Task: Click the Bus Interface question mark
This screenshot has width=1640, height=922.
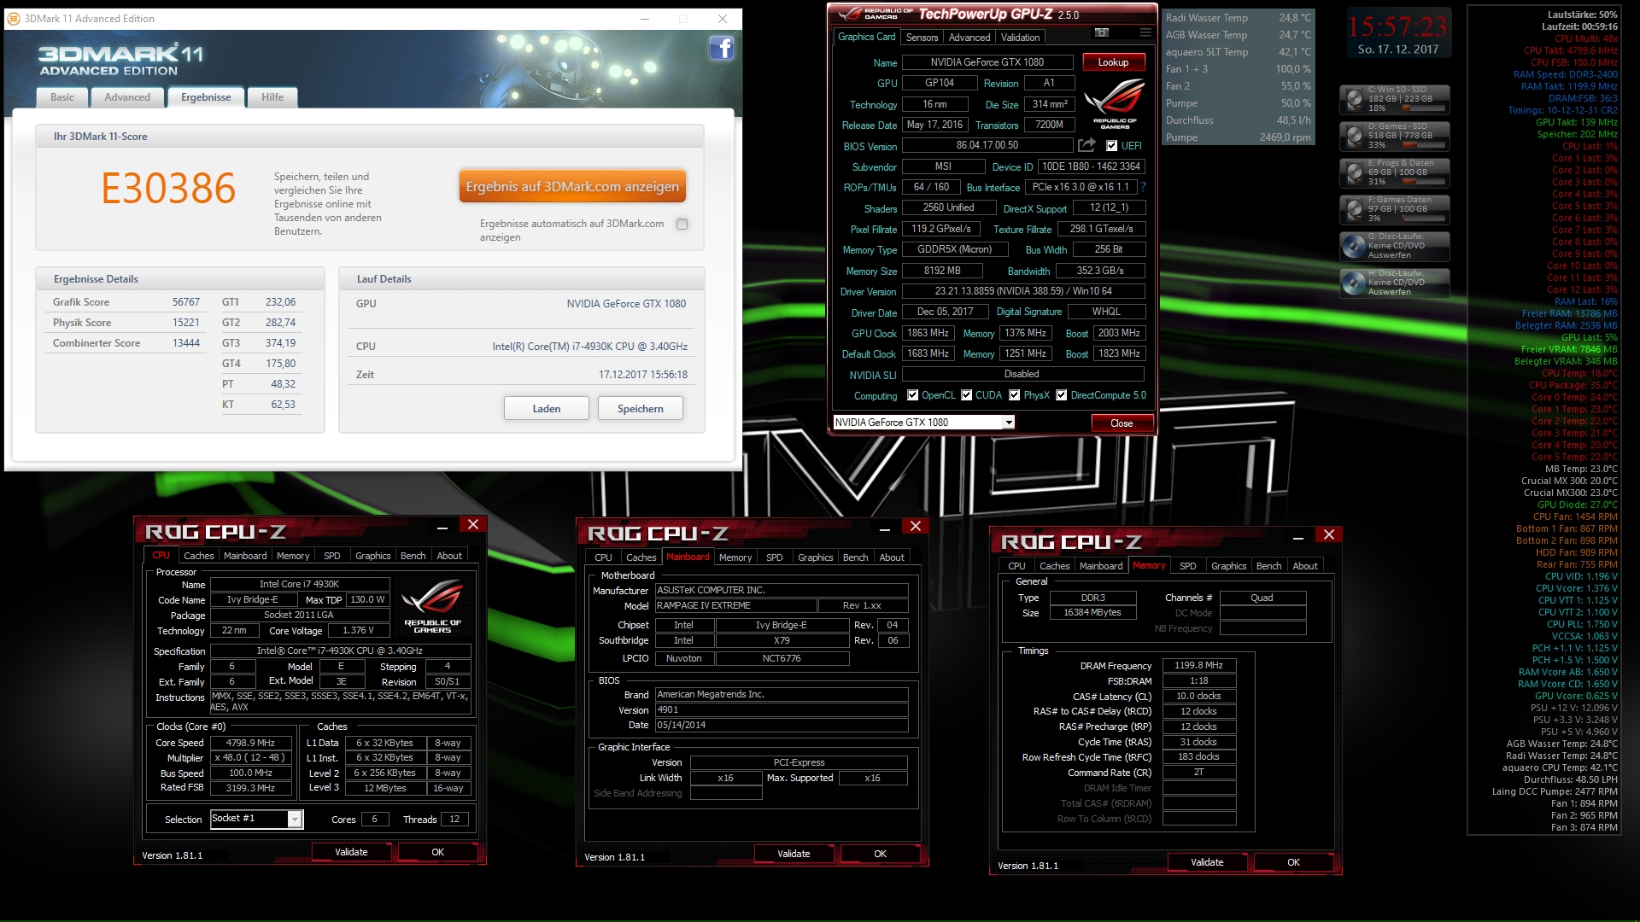Action: coord(1143,187)
